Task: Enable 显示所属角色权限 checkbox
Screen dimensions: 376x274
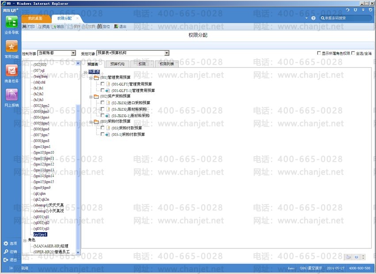Action: pos(319,53)
